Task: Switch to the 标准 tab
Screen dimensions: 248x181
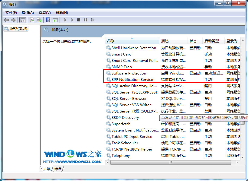Action: click(x=58, y=169)
